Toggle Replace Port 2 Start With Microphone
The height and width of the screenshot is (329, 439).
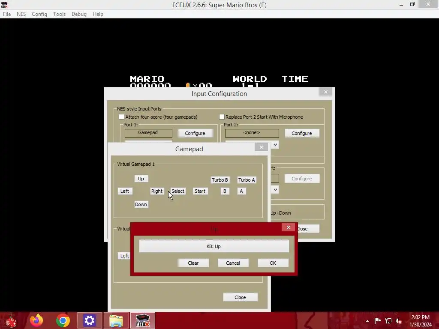[x=222, y=117]
